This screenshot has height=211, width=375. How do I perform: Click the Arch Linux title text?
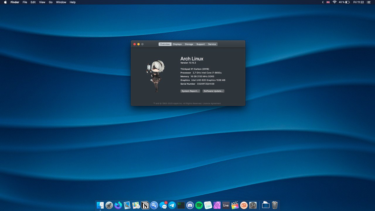click(192, 59)
